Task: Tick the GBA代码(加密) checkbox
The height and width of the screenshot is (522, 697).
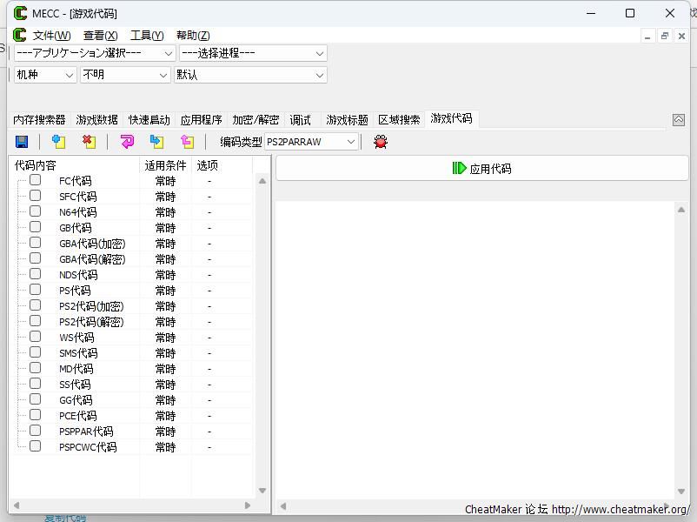Action: coord(35,243)
